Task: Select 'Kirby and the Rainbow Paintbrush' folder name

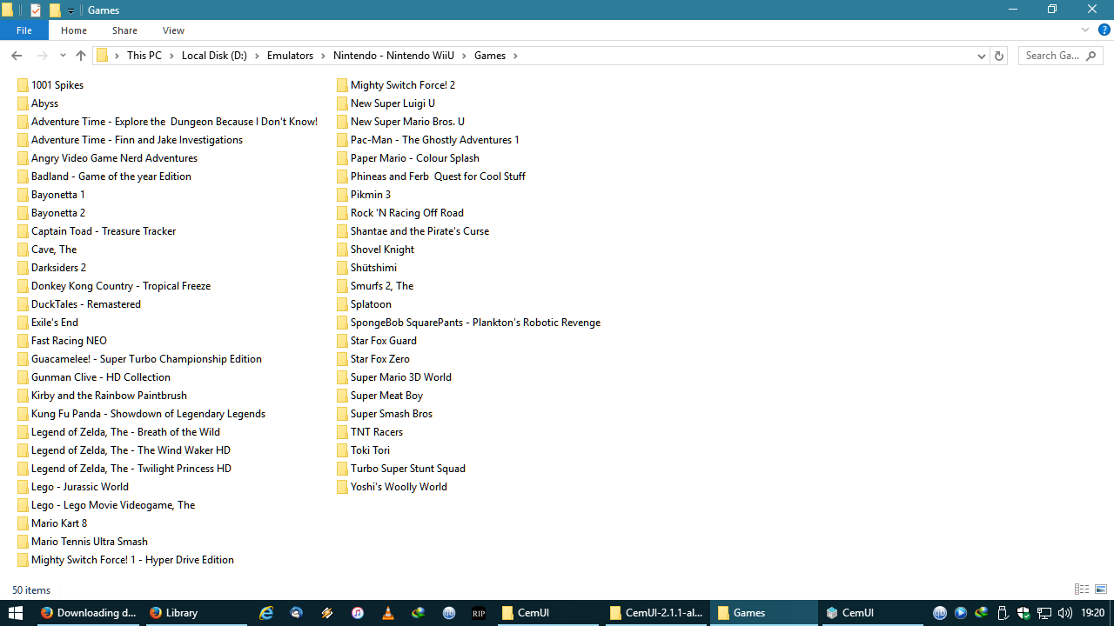Action: click(x=109, y=396)
